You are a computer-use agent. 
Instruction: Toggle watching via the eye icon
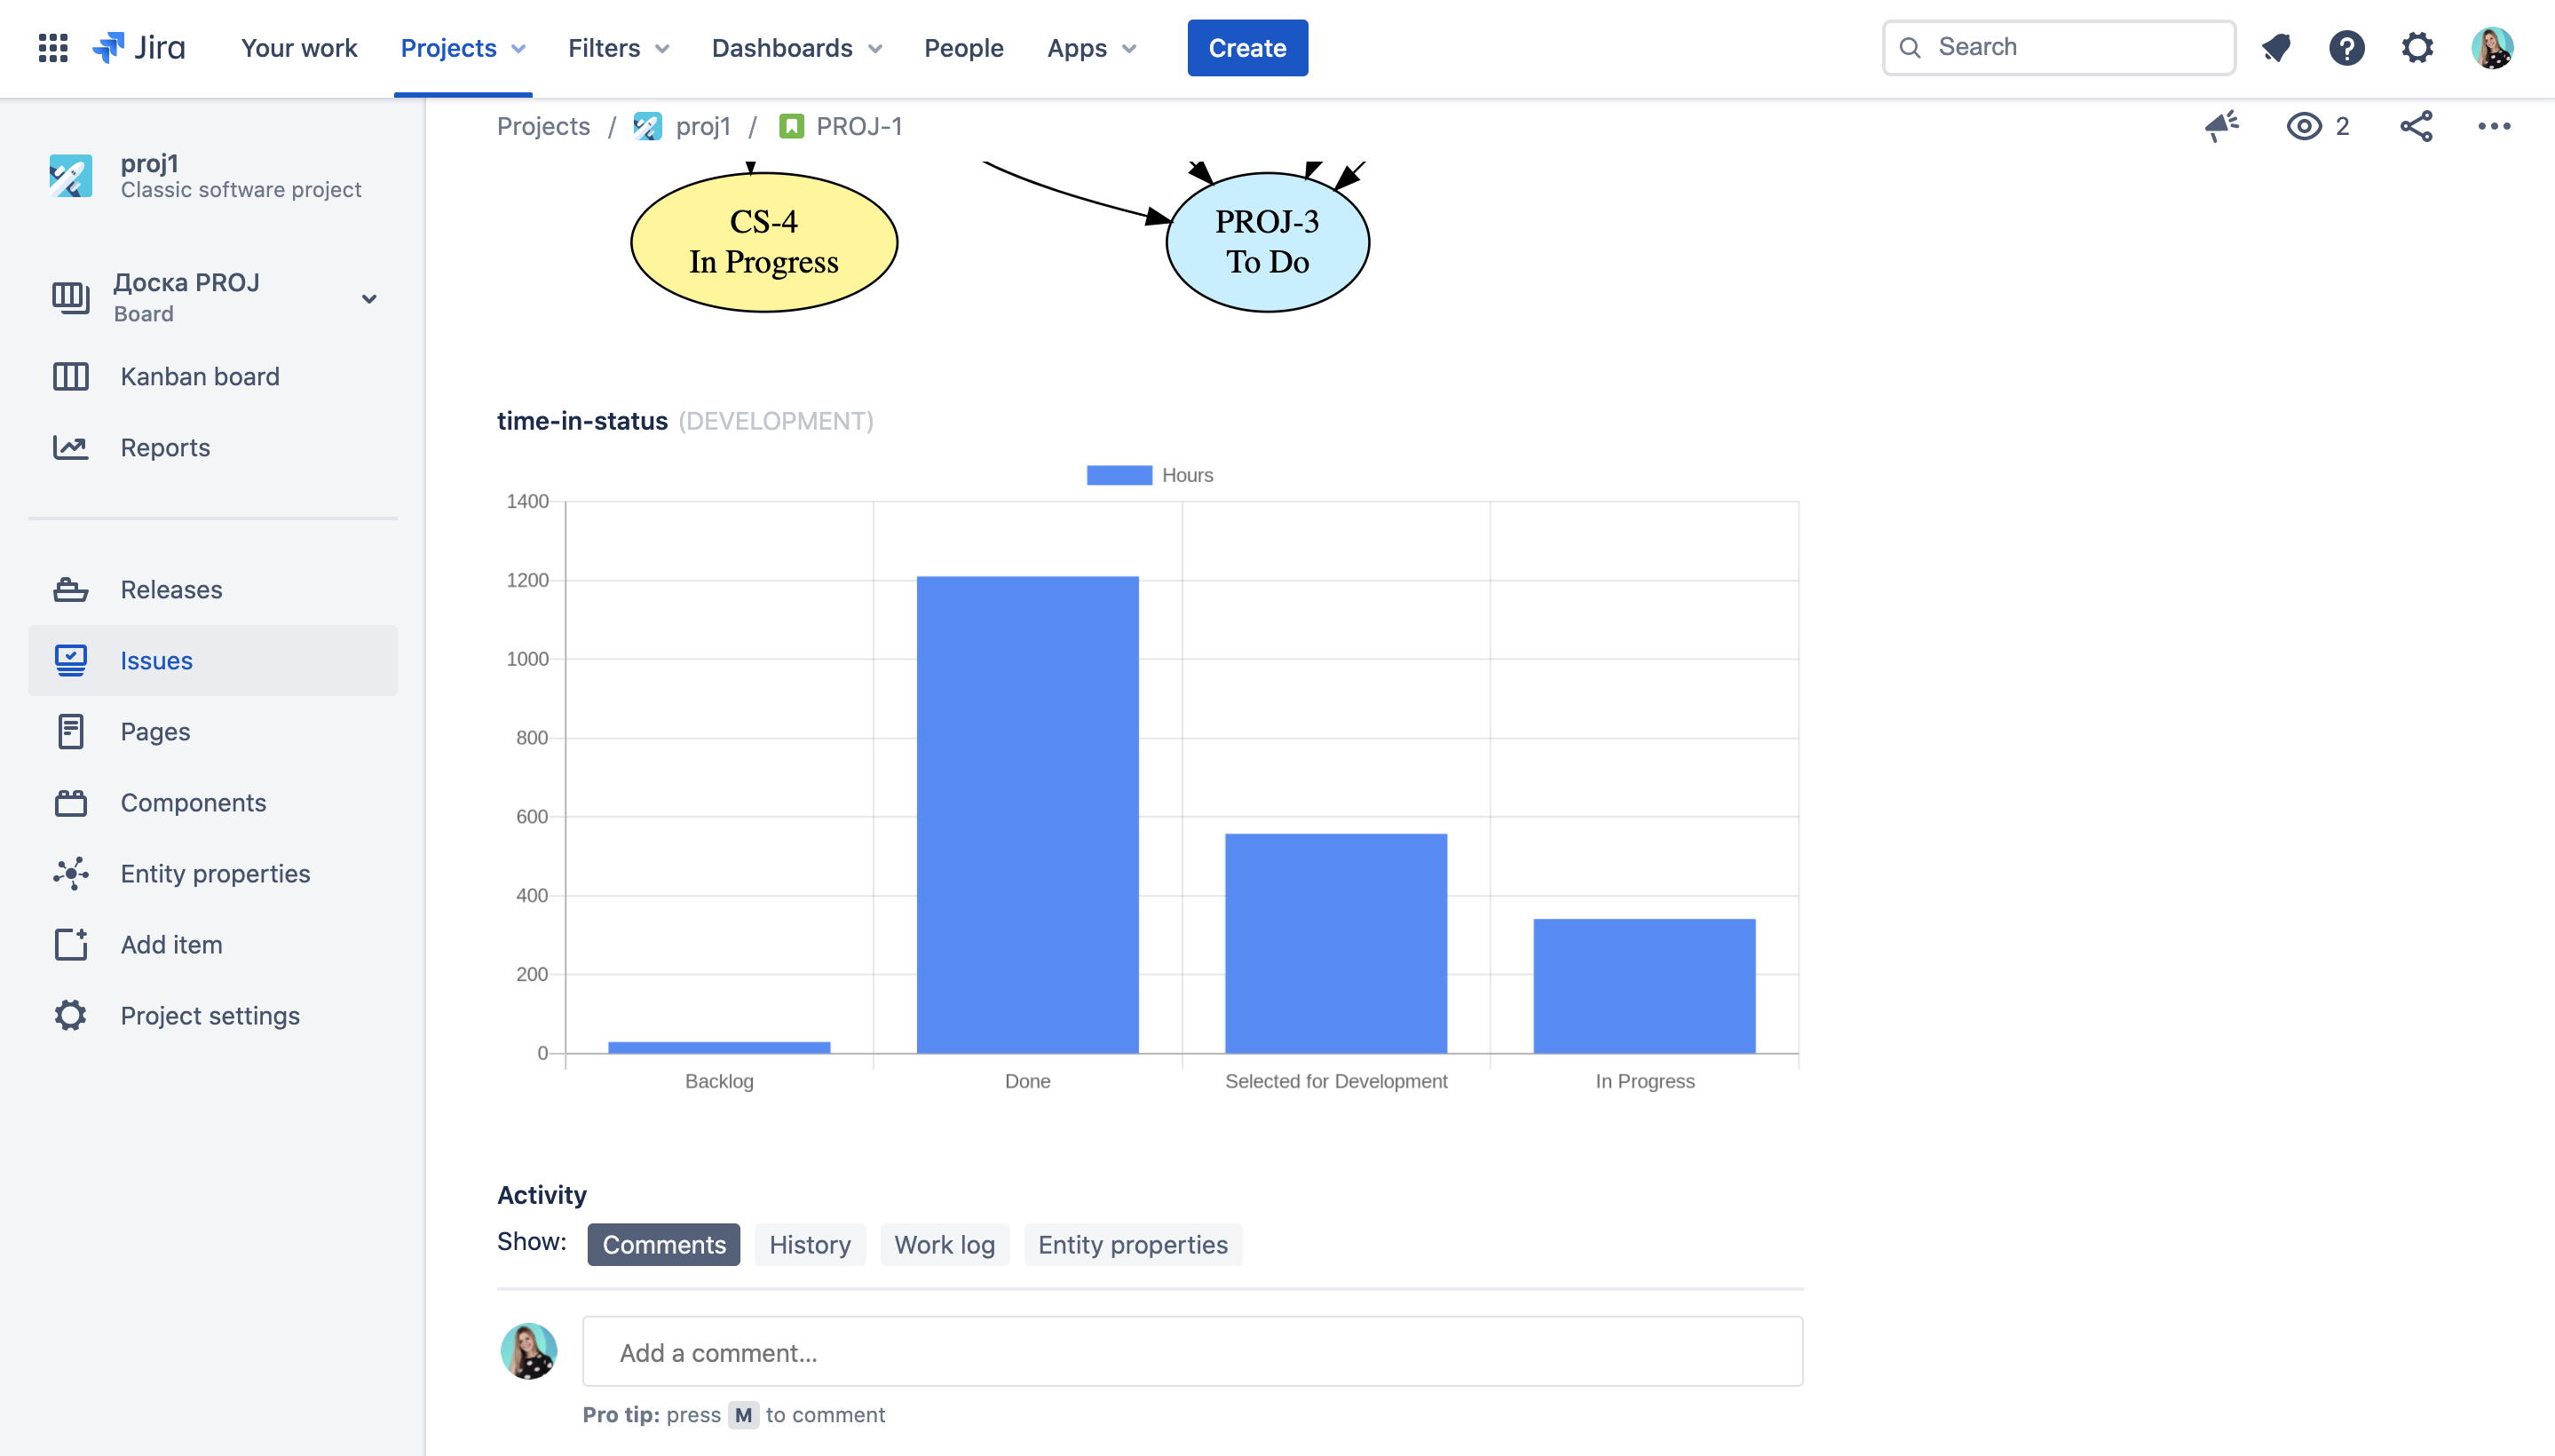click(x=2304, y=126)
